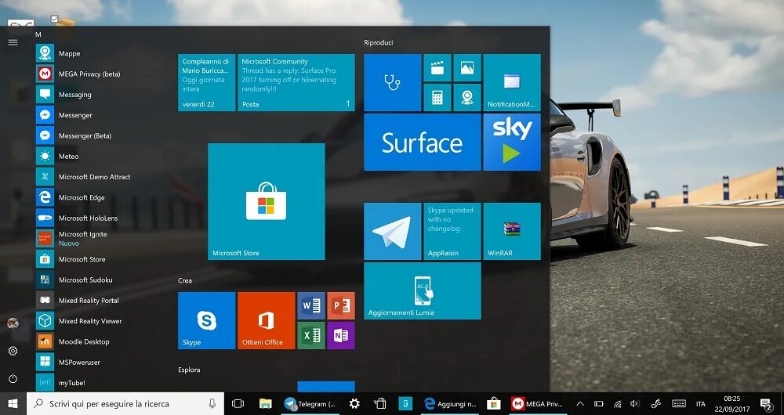Open the OneNote tile
Viewport: 784px width, 415px height.
coord(341,335)
